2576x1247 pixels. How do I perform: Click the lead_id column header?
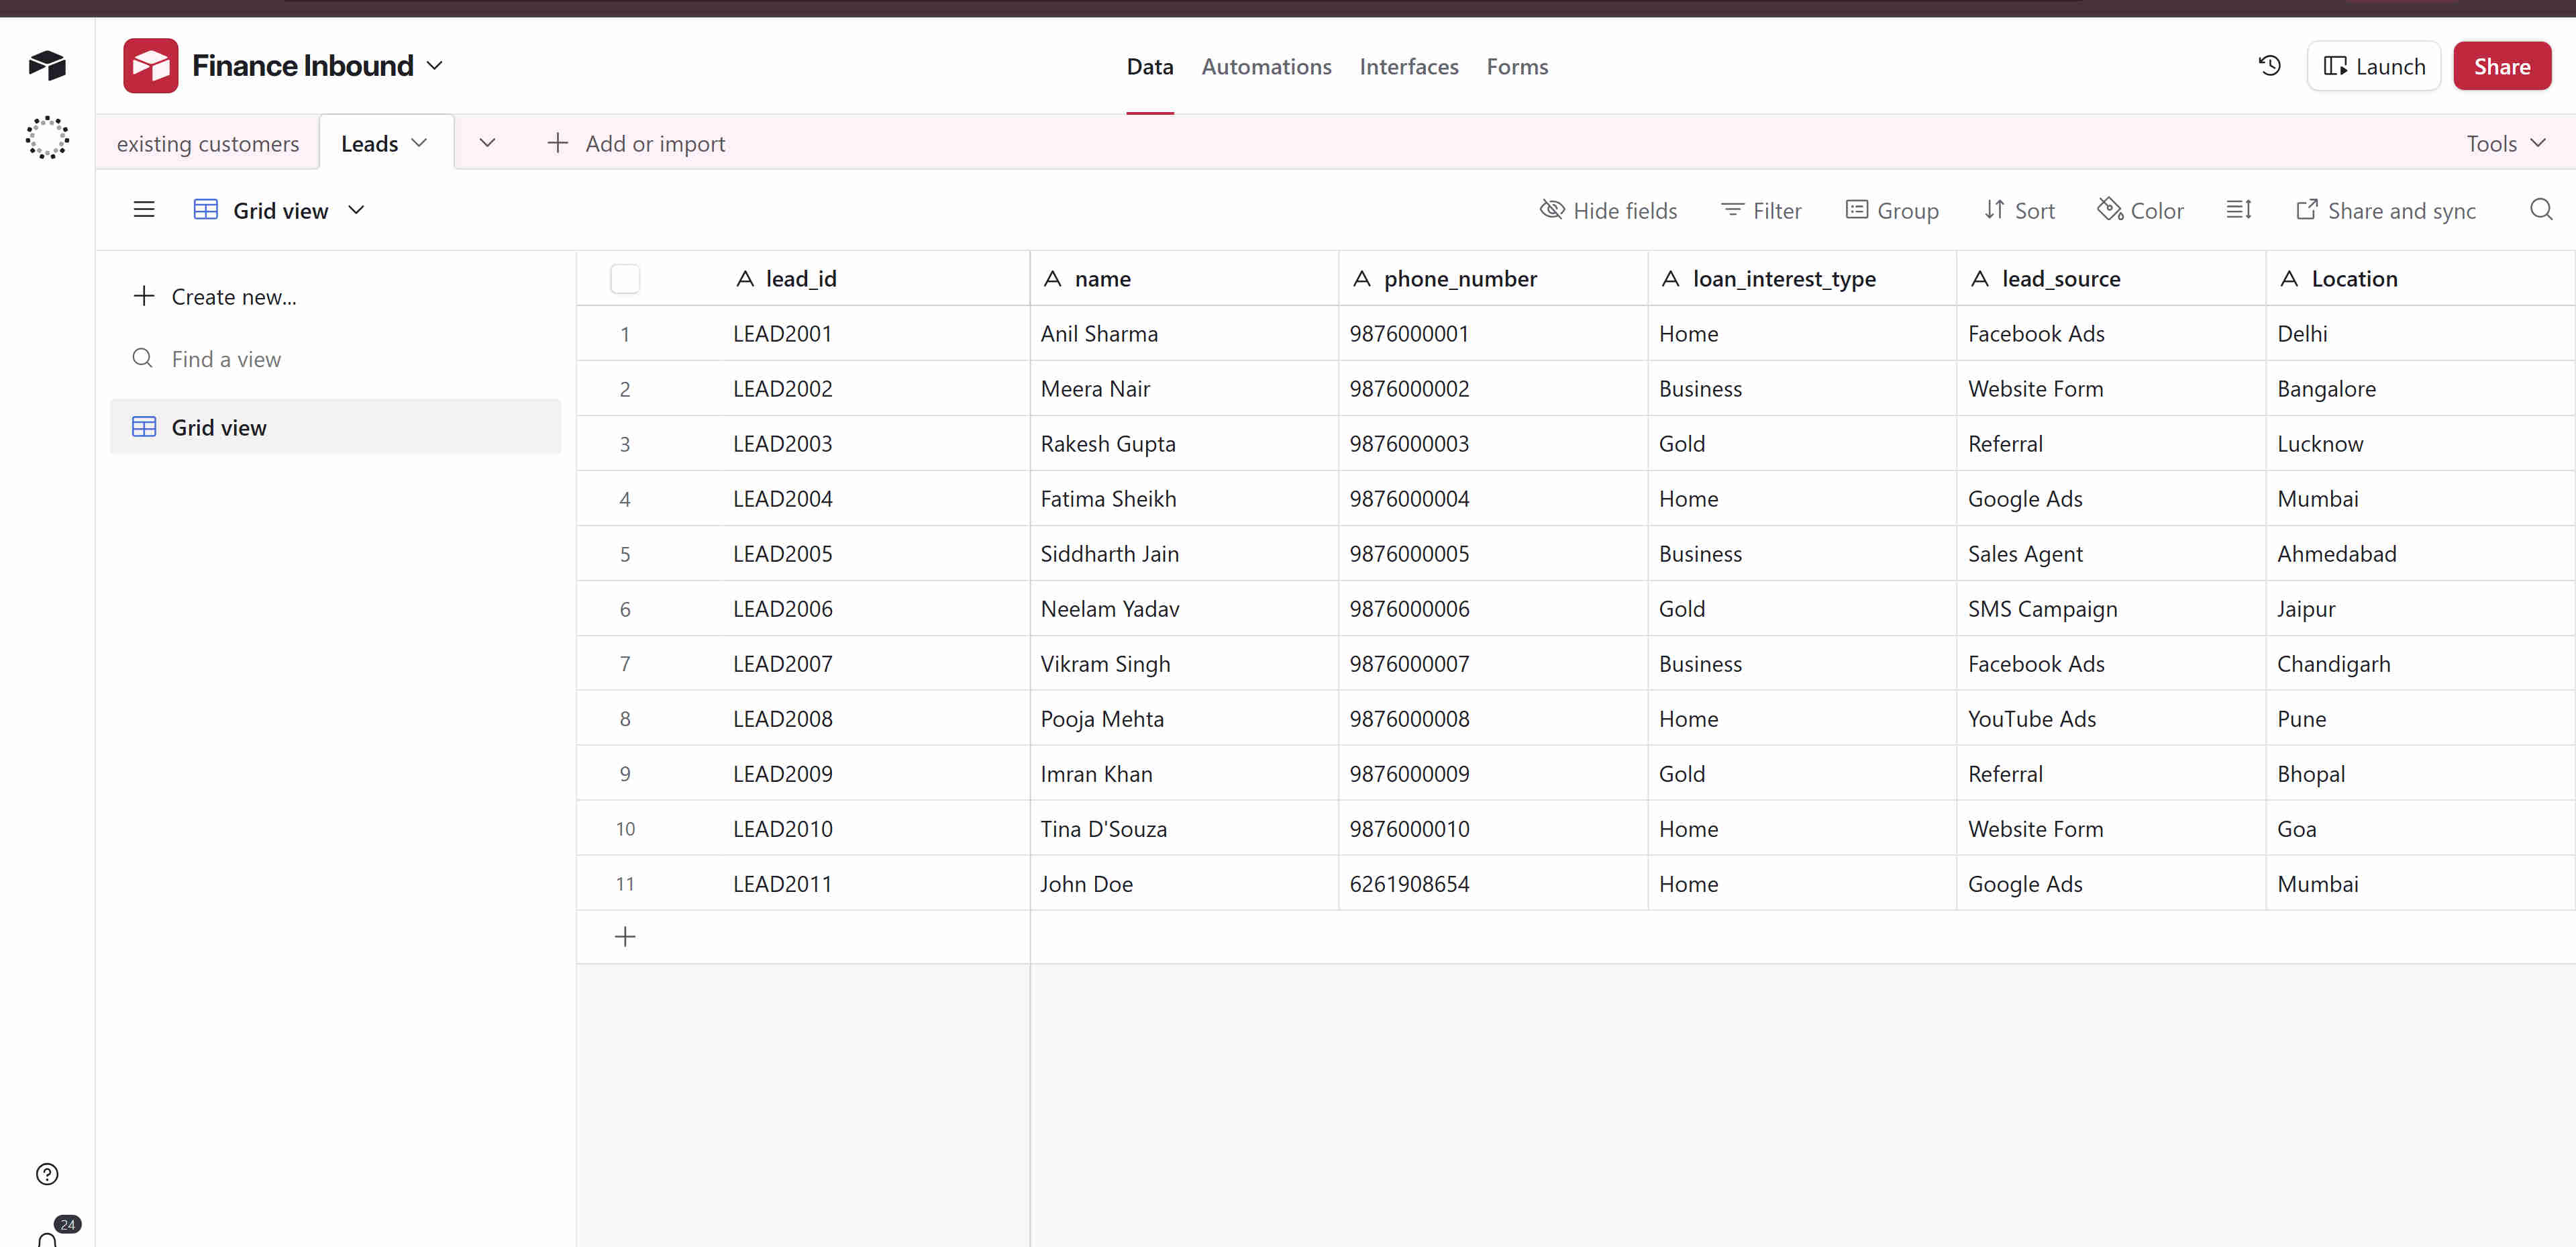[876, 279]
